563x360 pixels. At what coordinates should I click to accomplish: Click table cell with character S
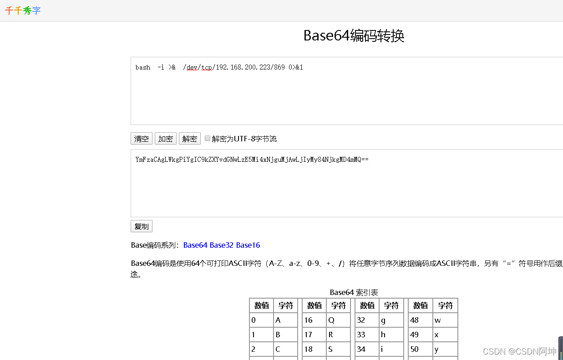[338, 349]
